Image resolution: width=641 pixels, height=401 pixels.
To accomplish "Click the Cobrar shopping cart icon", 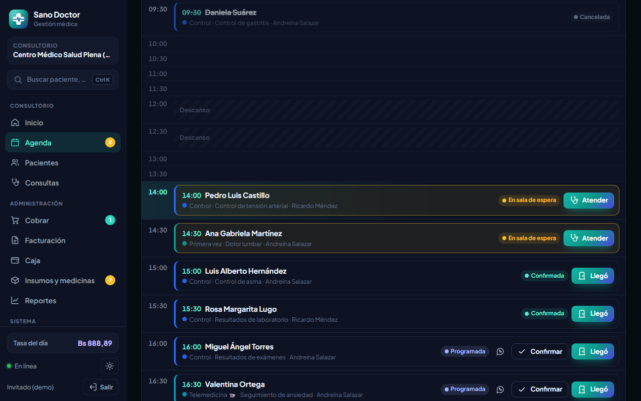I will (15, 221).
